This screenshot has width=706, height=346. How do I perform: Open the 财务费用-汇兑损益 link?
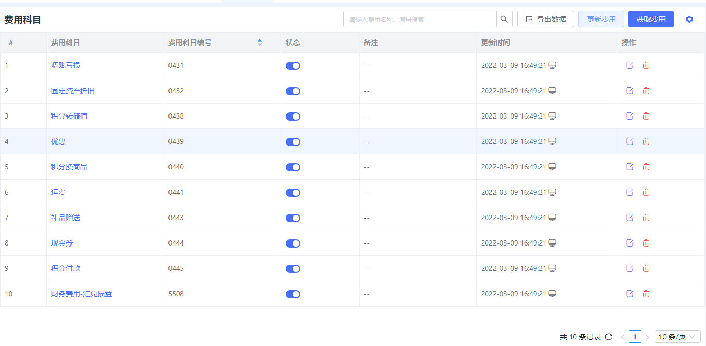coord(82,294)
